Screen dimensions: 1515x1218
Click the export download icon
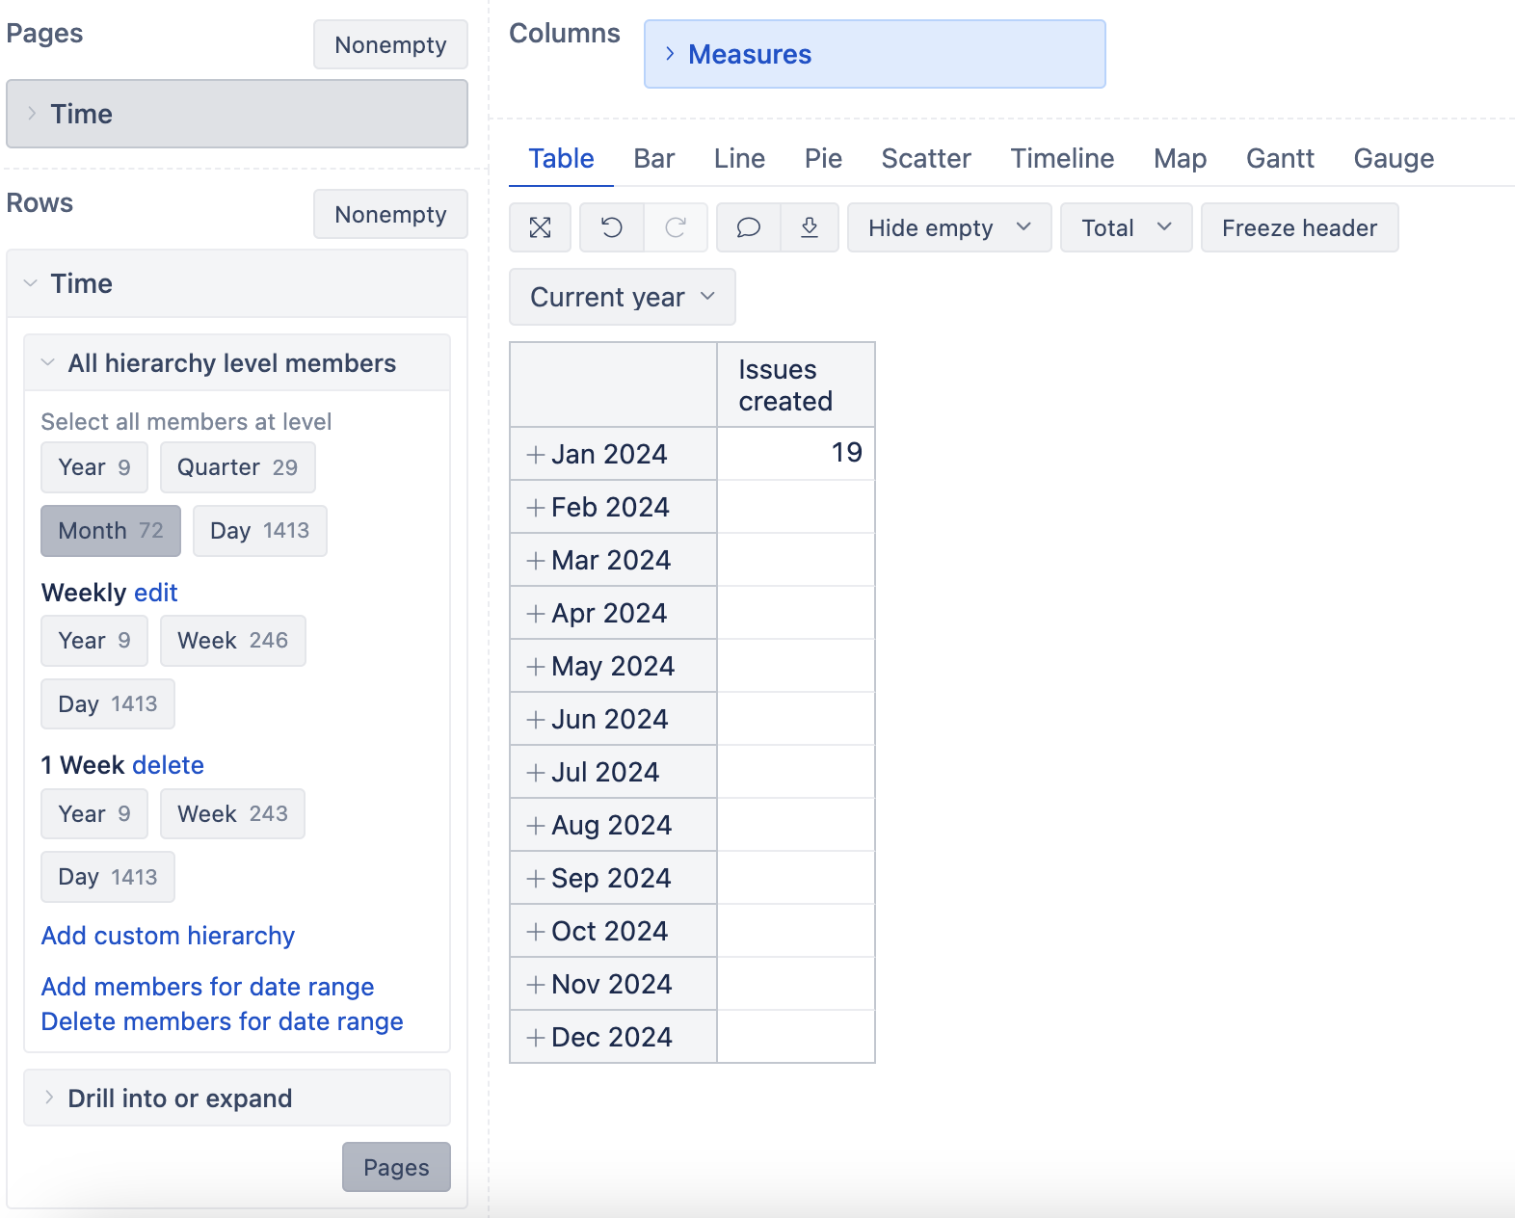click(810, 227)
